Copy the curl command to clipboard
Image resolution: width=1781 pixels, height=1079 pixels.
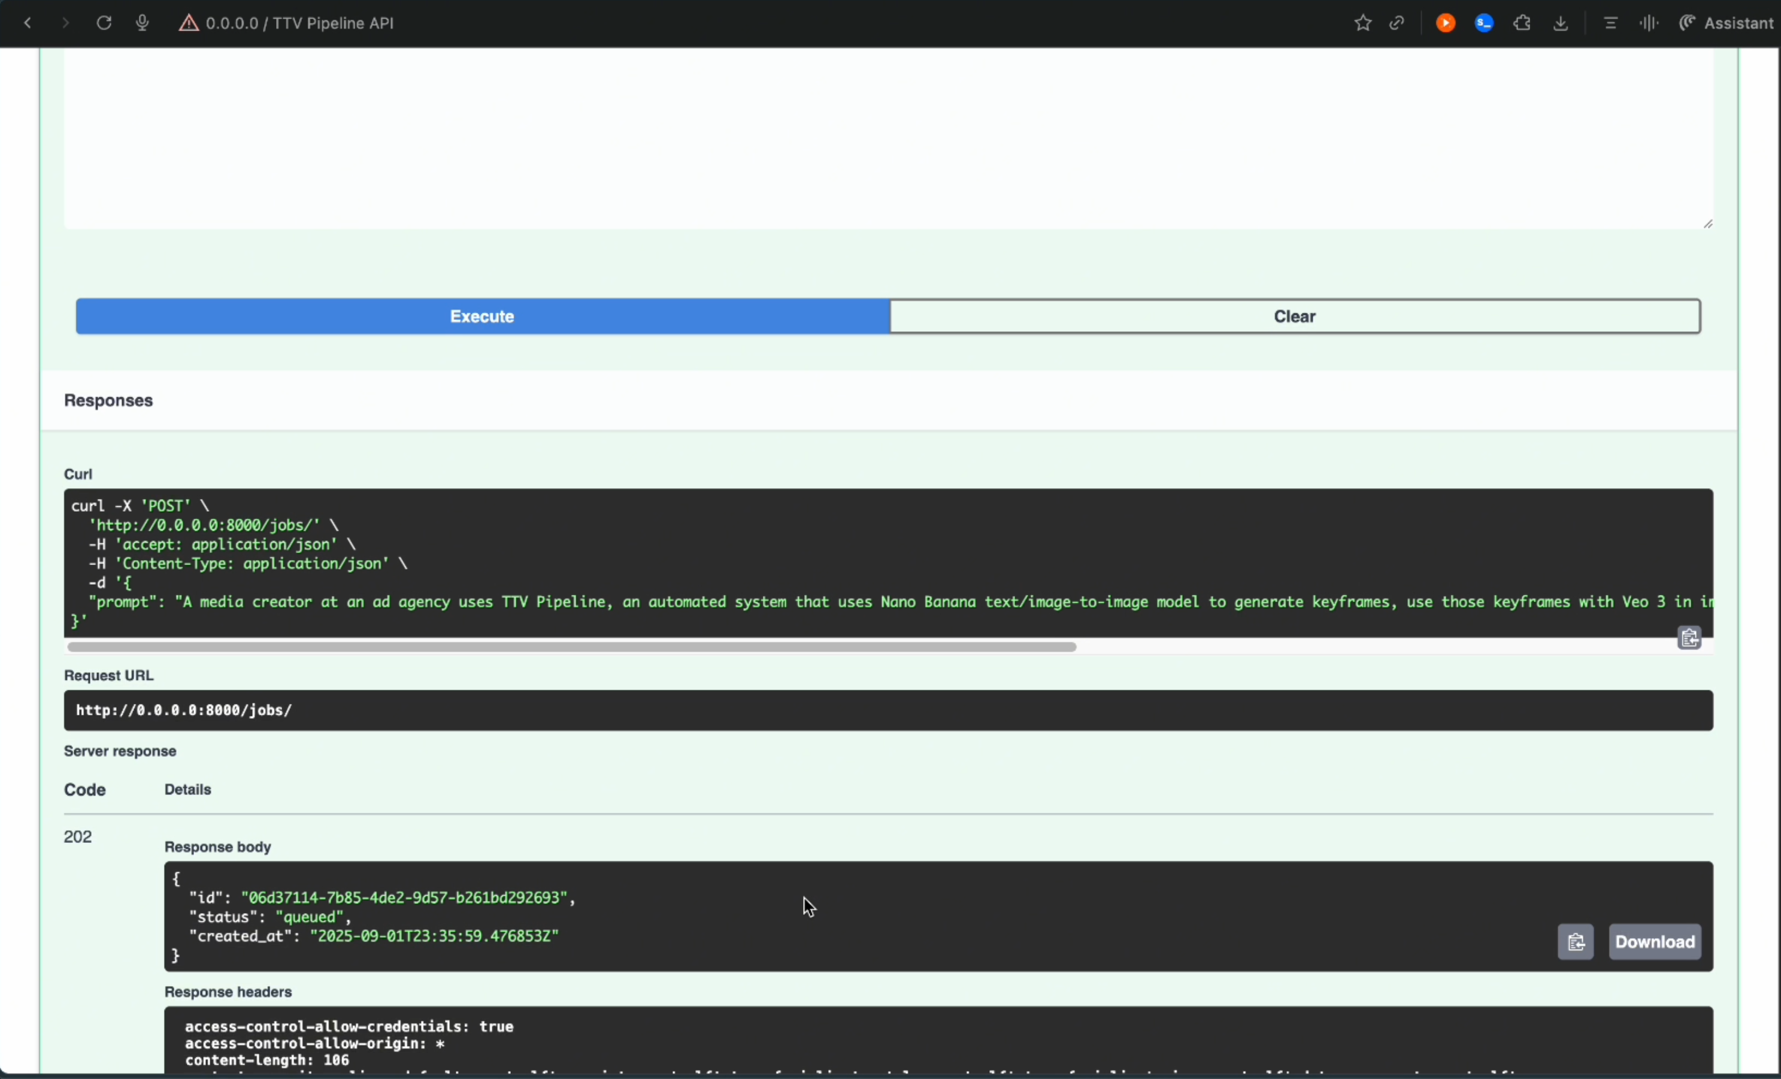[1689, 639]
